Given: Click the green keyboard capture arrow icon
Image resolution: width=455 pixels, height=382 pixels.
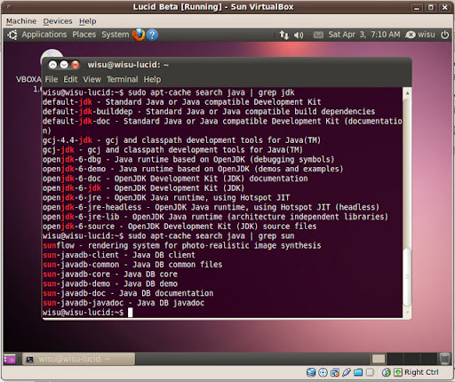Looking at the screenshot, I should coord(398,372).
